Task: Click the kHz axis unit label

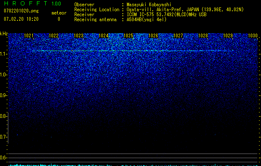Action: coord(4,34)
